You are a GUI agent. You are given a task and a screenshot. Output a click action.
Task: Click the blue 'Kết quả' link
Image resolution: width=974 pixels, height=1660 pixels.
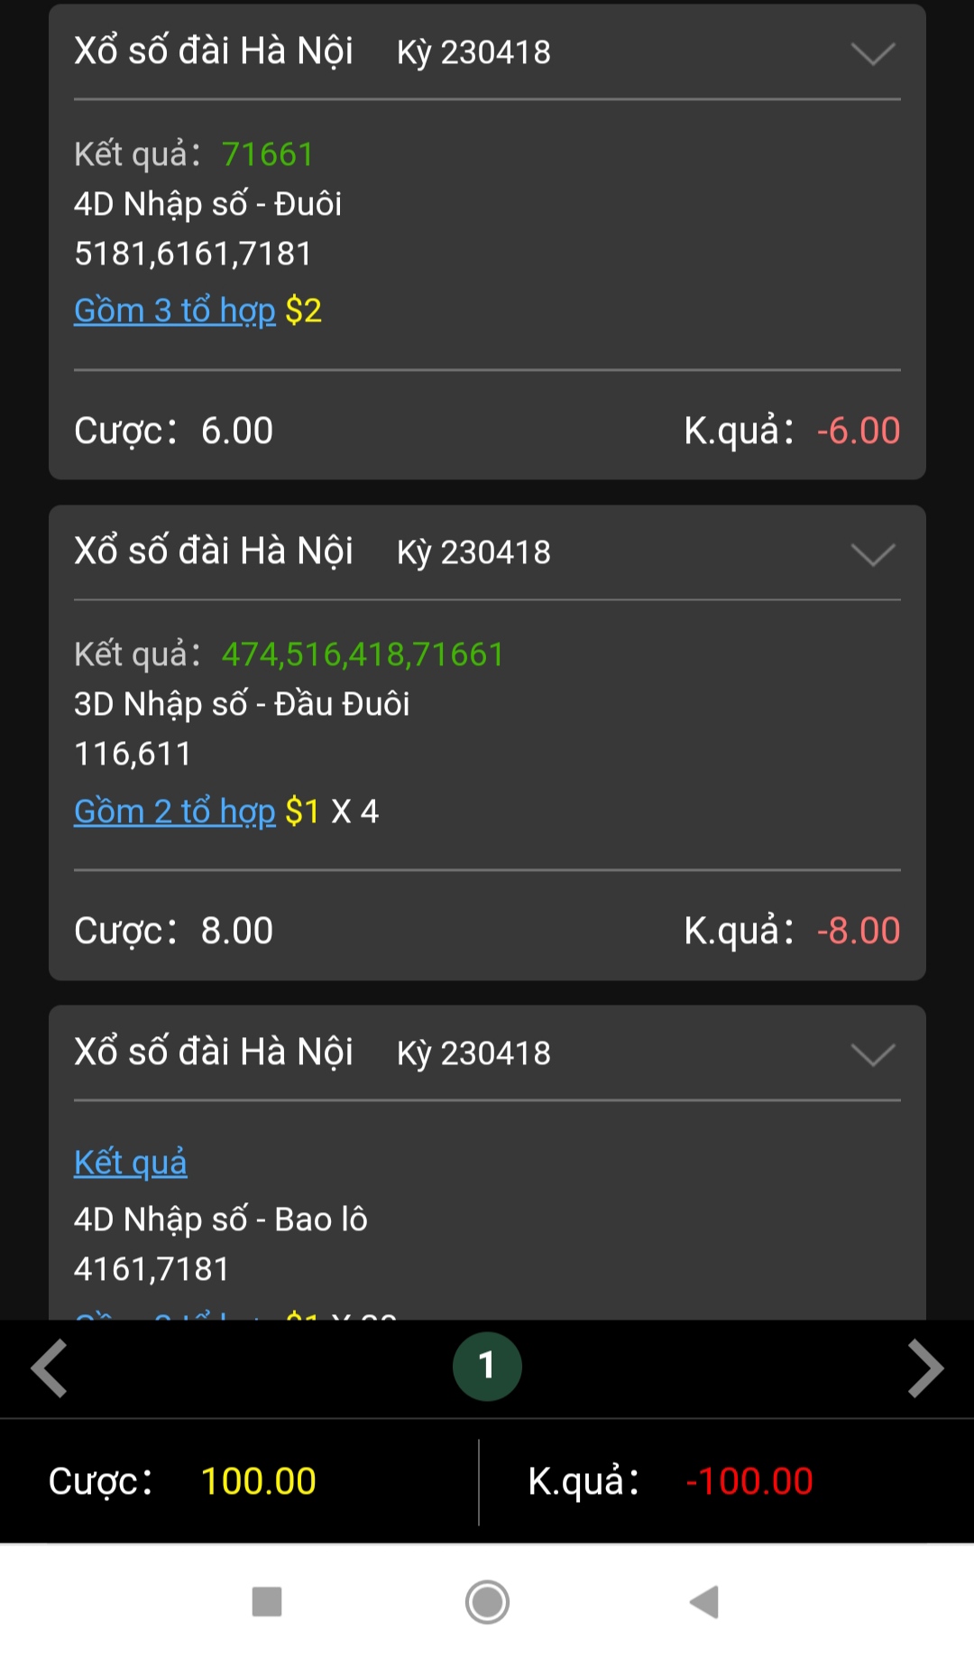(131, 1163)
